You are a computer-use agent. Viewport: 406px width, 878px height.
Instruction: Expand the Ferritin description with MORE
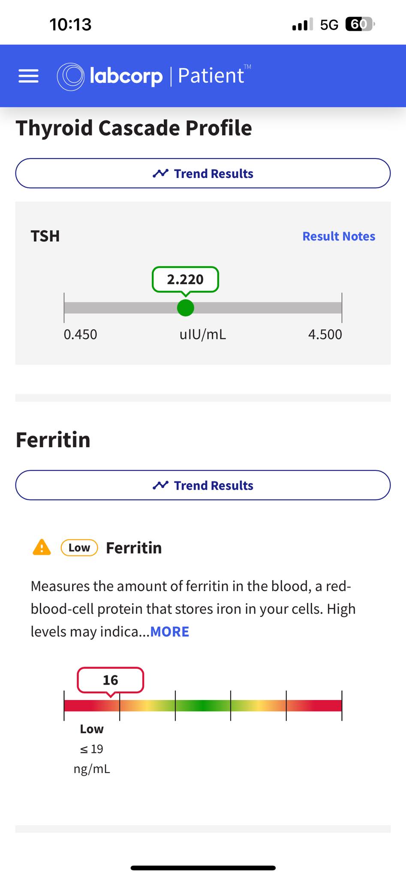click(x=170, y=631)
